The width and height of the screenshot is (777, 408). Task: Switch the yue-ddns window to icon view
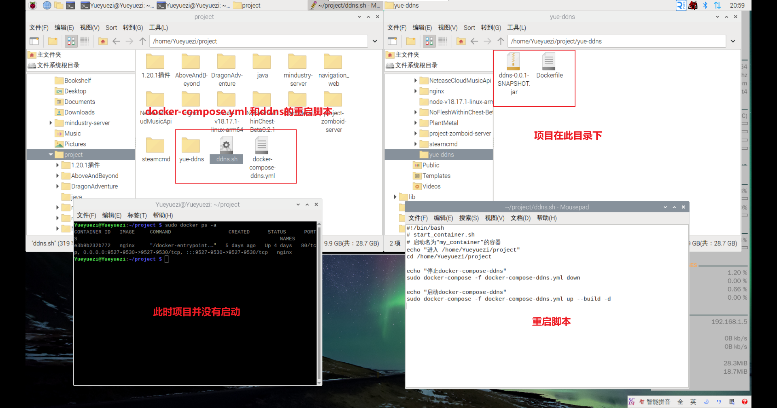(429, 41)
